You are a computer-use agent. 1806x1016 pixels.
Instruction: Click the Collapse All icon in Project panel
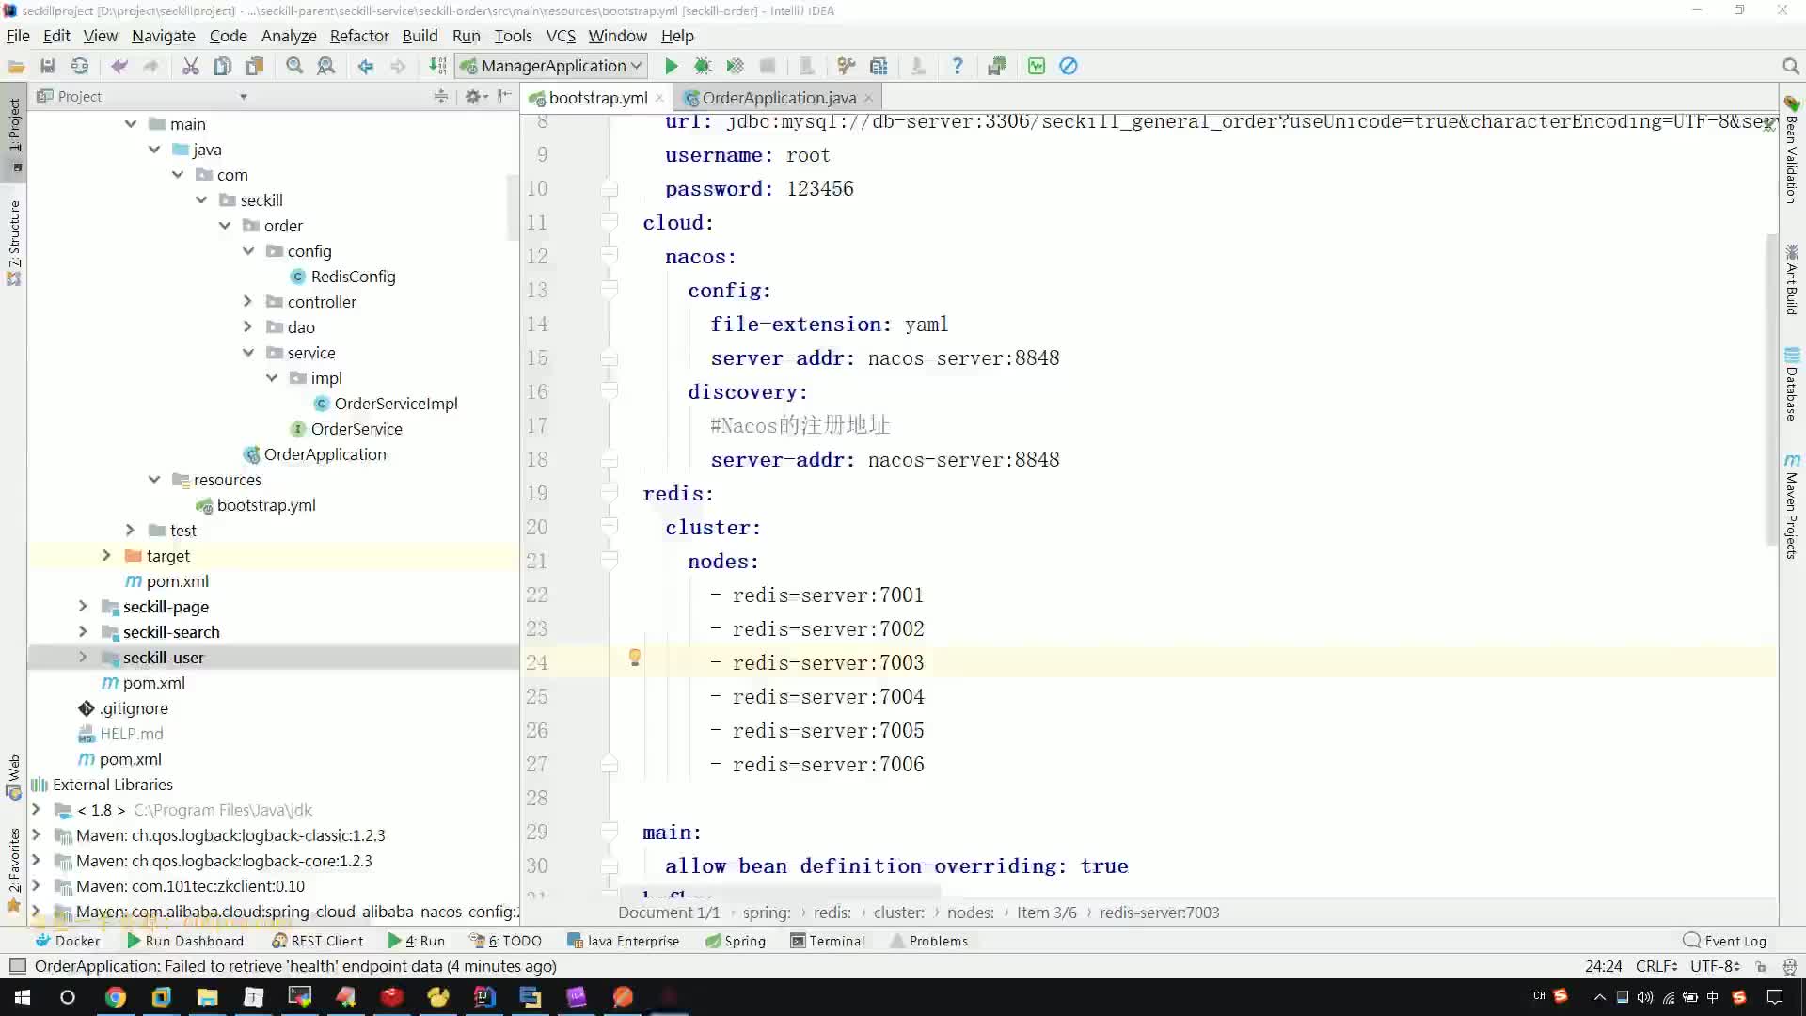(441, 96)
